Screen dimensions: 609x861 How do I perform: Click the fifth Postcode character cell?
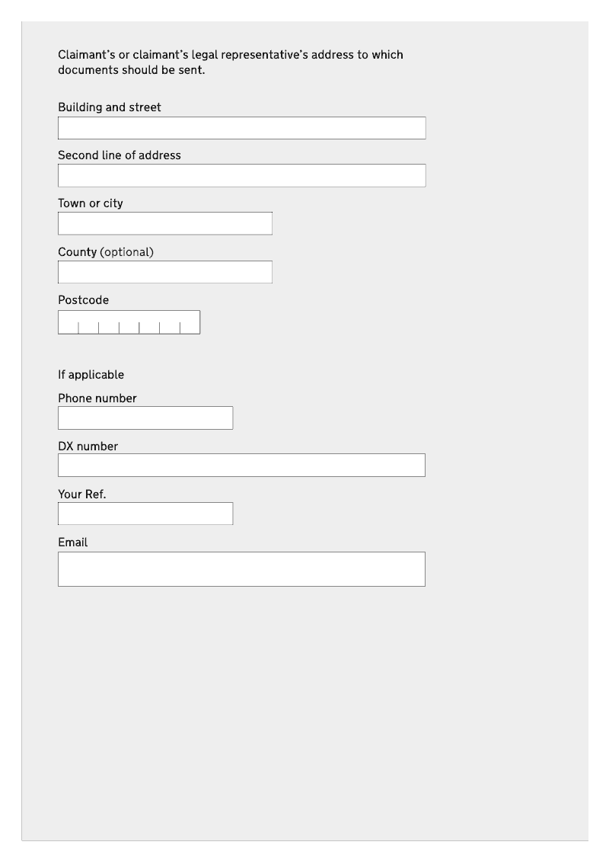(x=150, y=322)
